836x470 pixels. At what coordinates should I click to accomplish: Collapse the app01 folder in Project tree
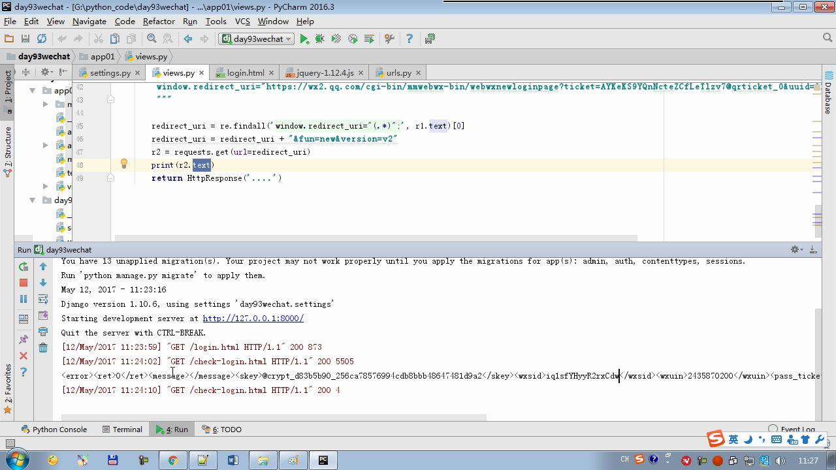[x=32, y=91]
